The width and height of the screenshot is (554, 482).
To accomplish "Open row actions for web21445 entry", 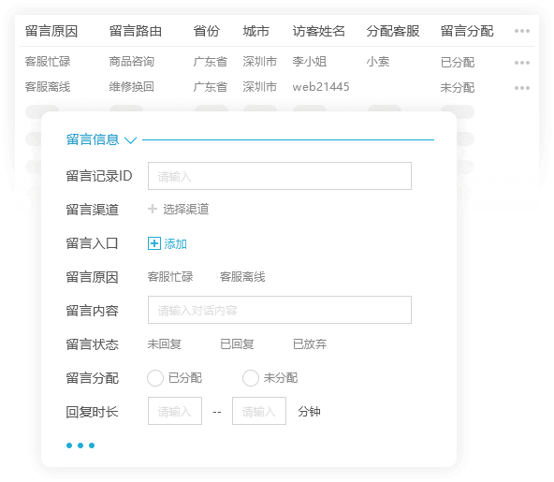I will (522, 88).
